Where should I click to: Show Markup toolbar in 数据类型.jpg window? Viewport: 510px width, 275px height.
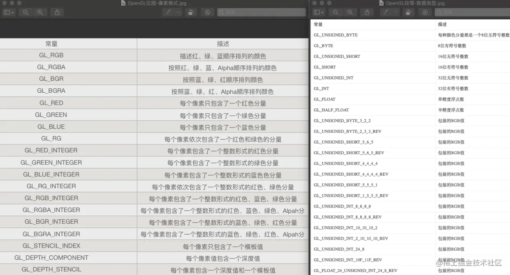tap(424, 12)
